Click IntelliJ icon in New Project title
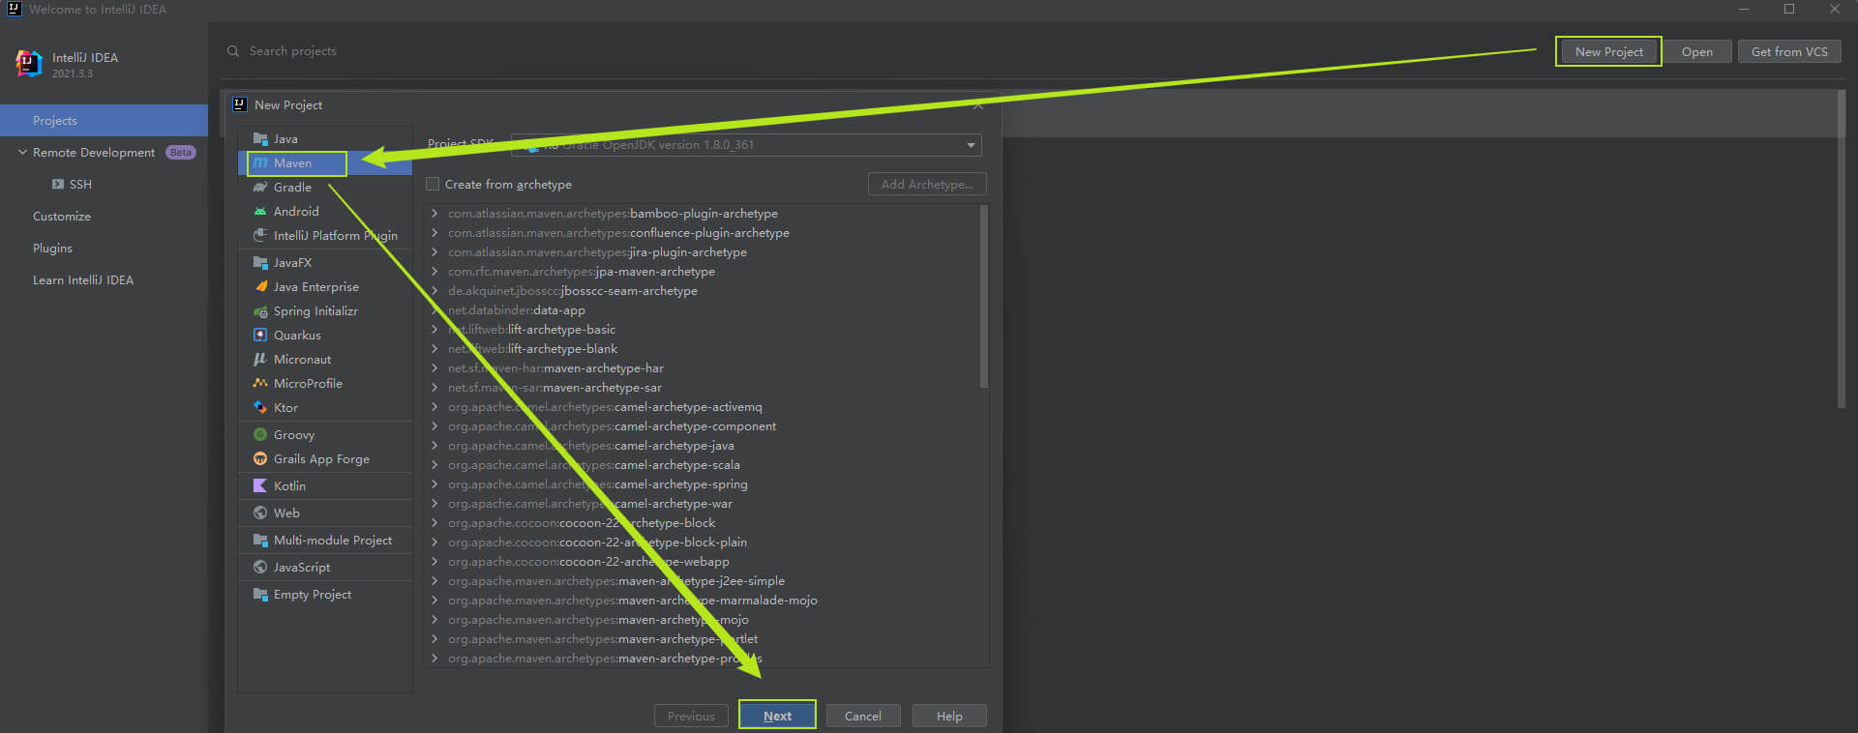Viewport: 1858px width, 733px height. (x=240, y=104)
